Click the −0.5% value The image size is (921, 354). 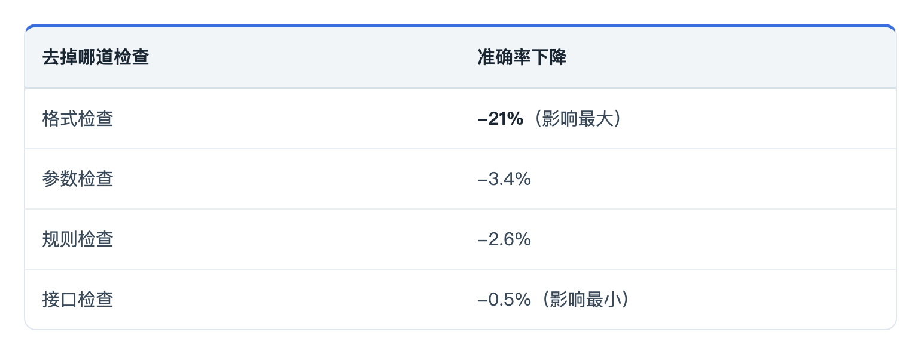504,300
